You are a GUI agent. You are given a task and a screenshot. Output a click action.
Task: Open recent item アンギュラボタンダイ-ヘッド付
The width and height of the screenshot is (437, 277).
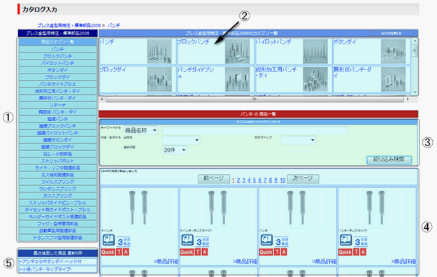(58, 262)
